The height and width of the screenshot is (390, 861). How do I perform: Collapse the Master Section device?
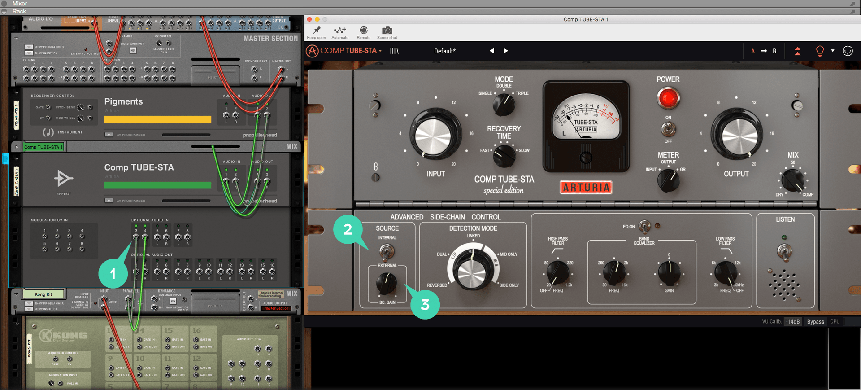click(x=17, y=39)
